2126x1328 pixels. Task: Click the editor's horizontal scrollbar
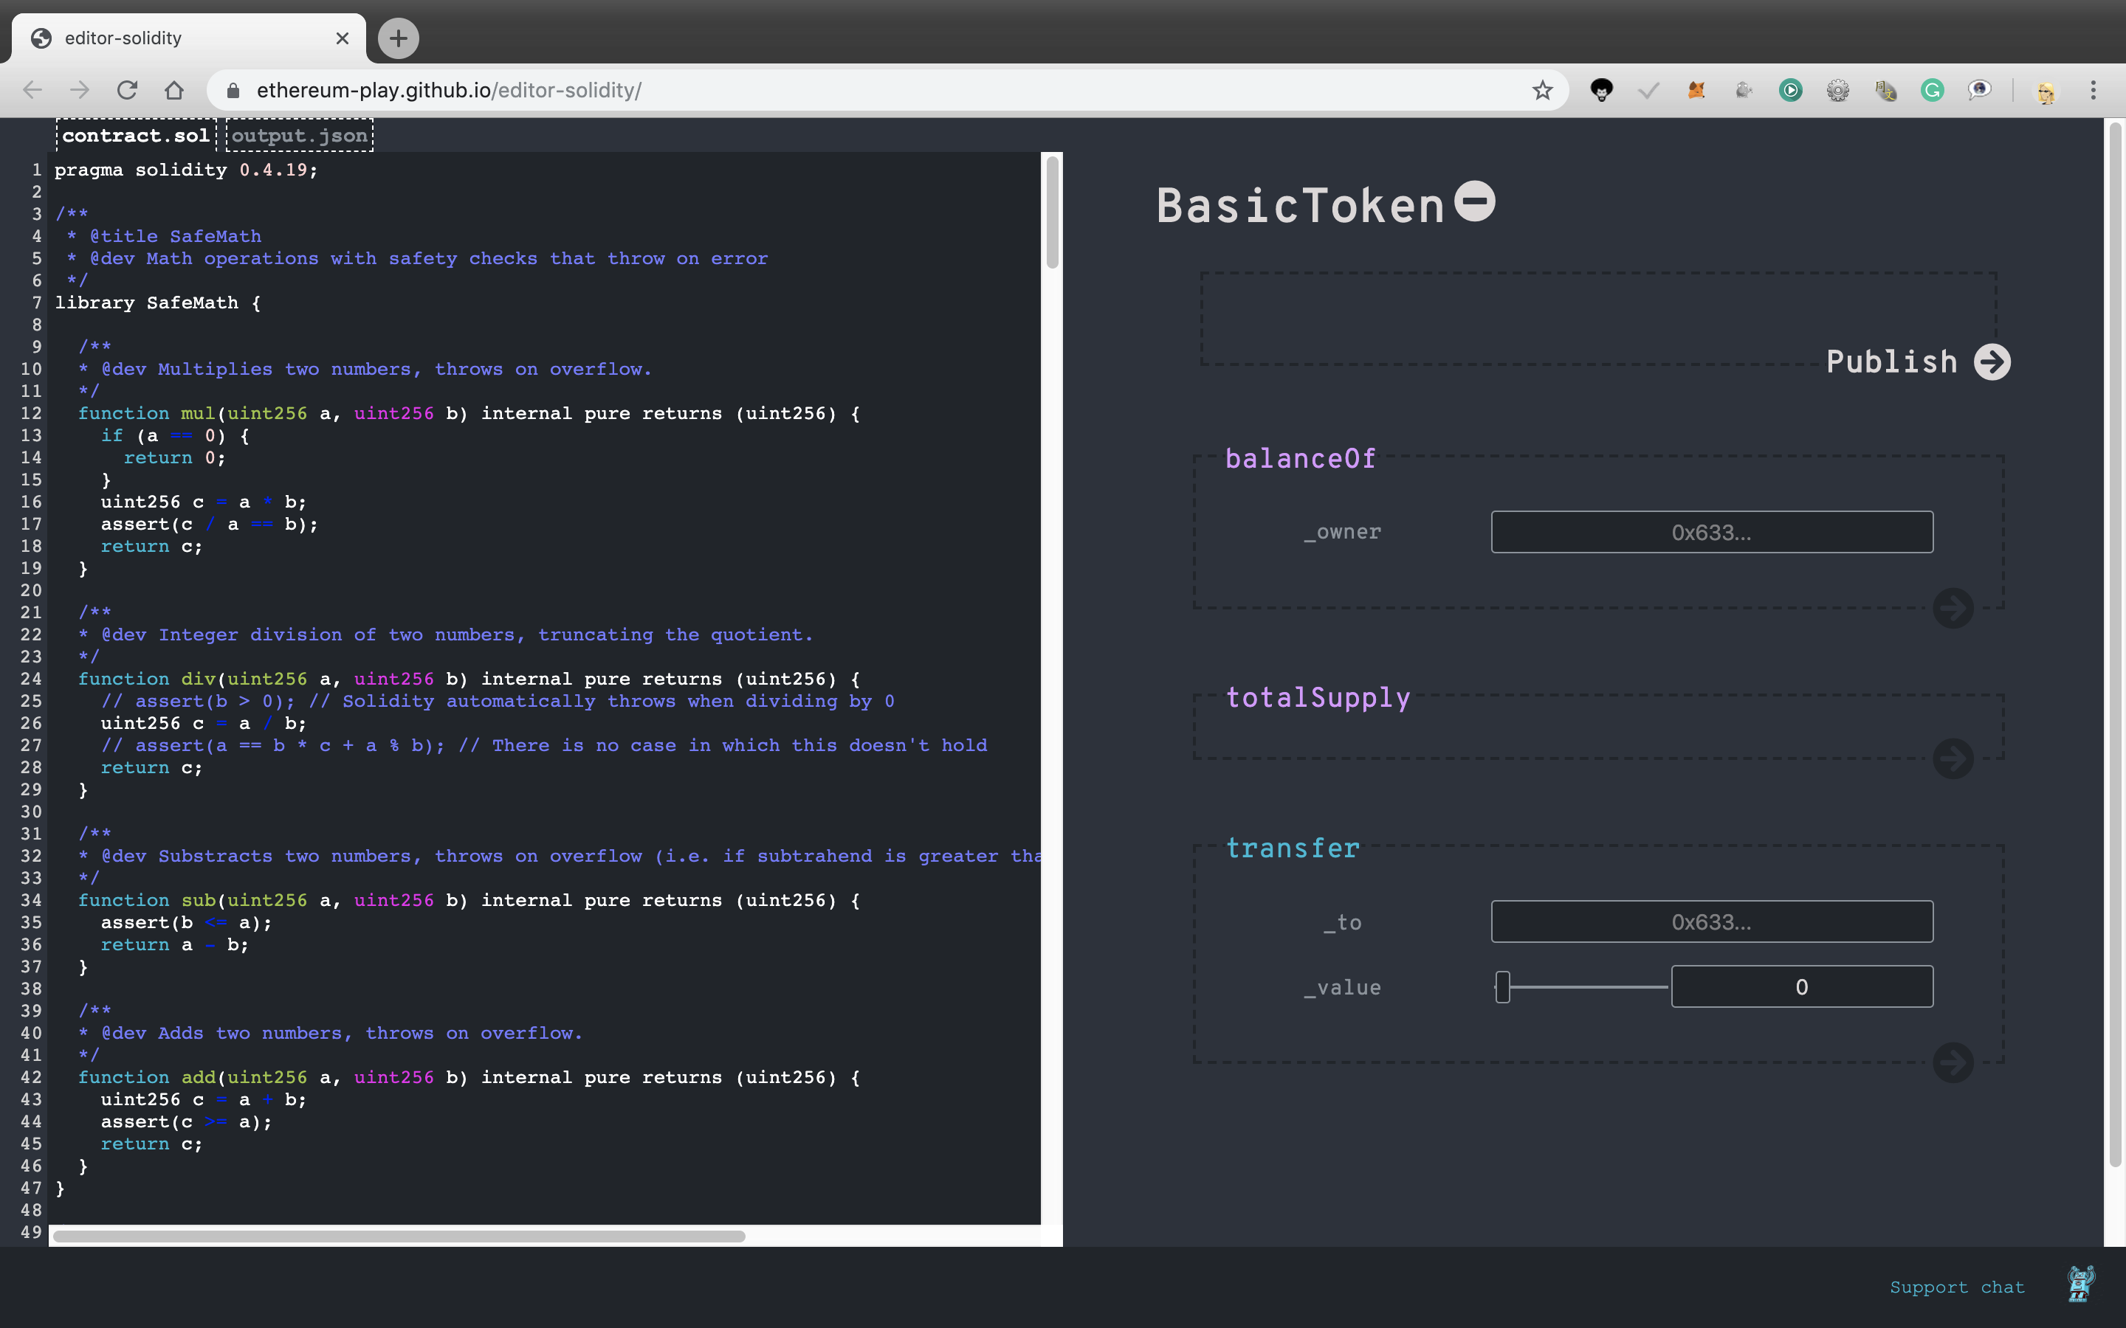click(399, 1236)
